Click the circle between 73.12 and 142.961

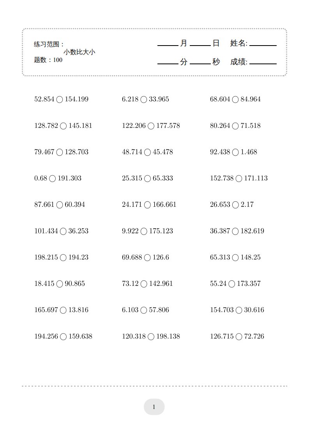144,284
